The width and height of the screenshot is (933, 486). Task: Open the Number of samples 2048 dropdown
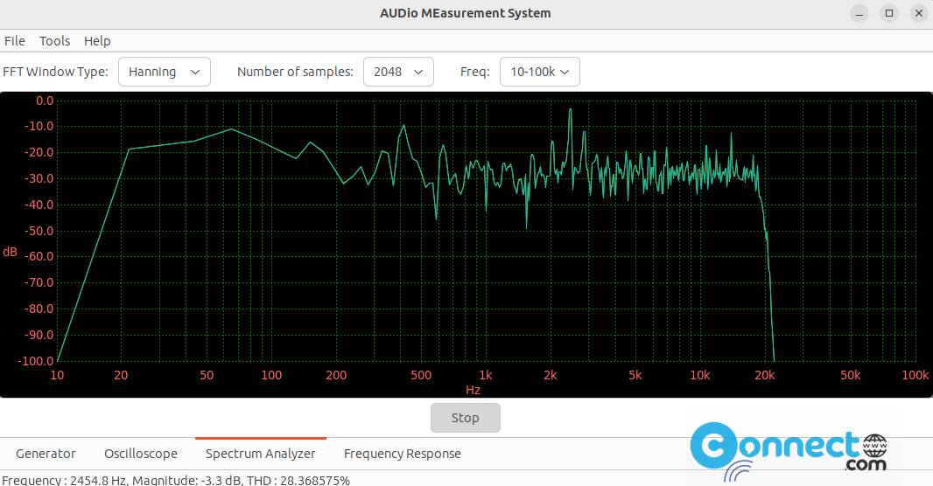(x=398, y=72)
